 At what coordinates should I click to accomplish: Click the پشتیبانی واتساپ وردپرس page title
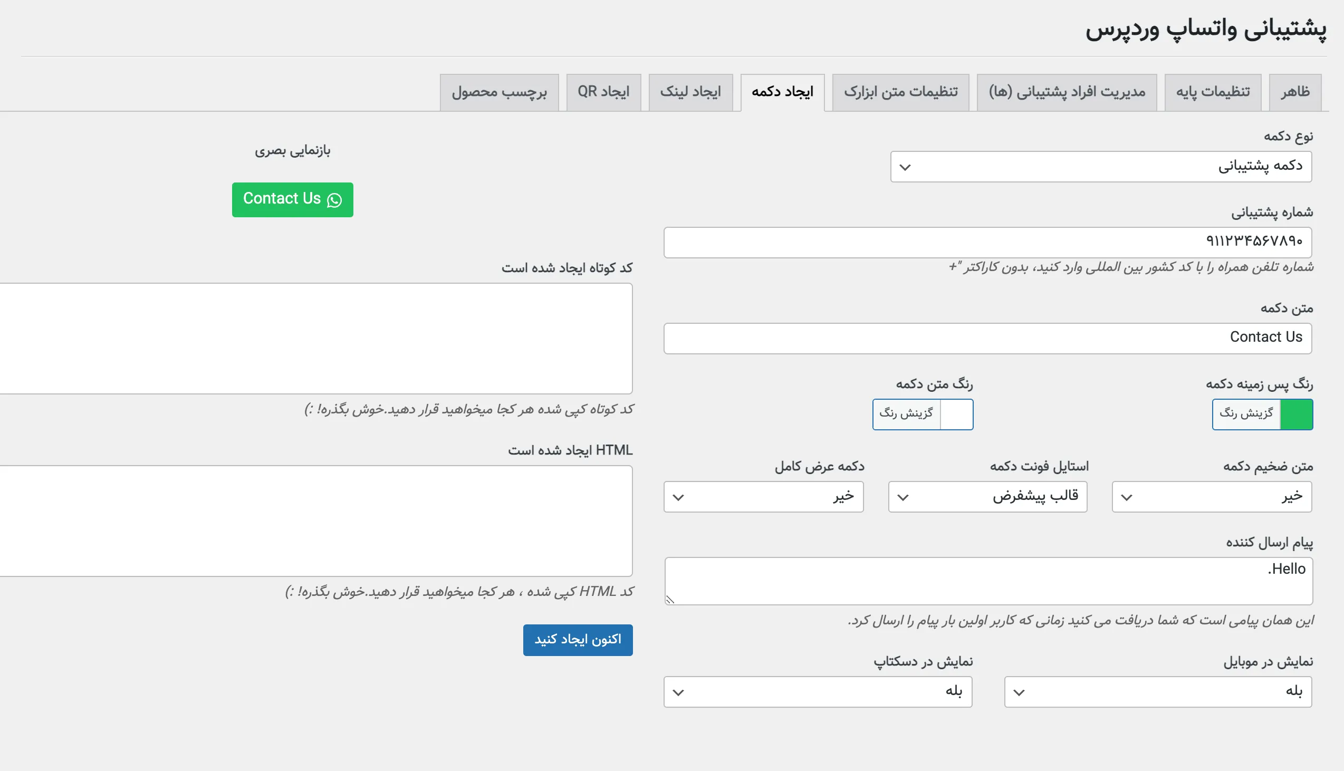1206,30
